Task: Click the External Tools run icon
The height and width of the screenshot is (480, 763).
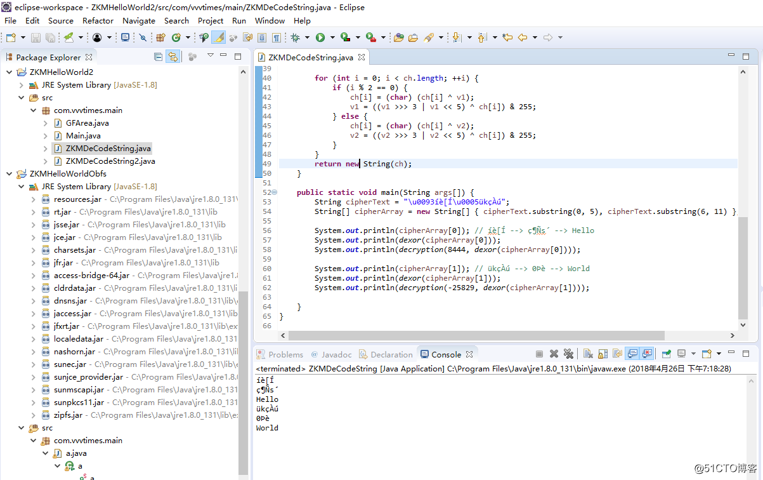Action: 370,37
